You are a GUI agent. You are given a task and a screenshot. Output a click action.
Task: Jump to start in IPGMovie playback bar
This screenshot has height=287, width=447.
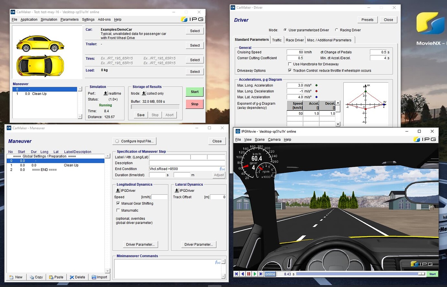pyautogui.click(x=236, y=274)
